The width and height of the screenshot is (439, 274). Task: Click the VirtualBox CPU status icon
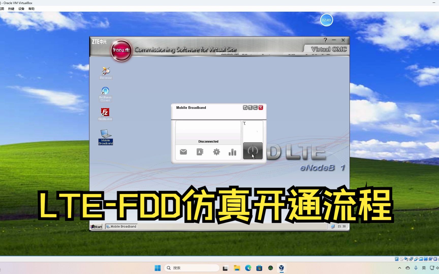point(435,259)
